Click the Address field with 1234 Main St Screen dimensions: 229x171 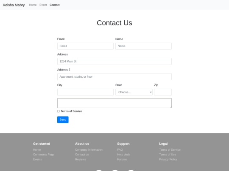[114, 61]
